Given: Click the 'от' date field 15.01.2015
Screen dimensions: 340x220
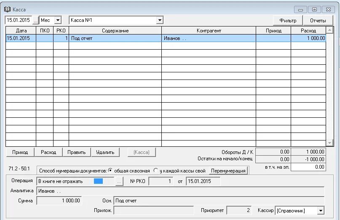Looking at the screenshot, I should pos(203,181).
